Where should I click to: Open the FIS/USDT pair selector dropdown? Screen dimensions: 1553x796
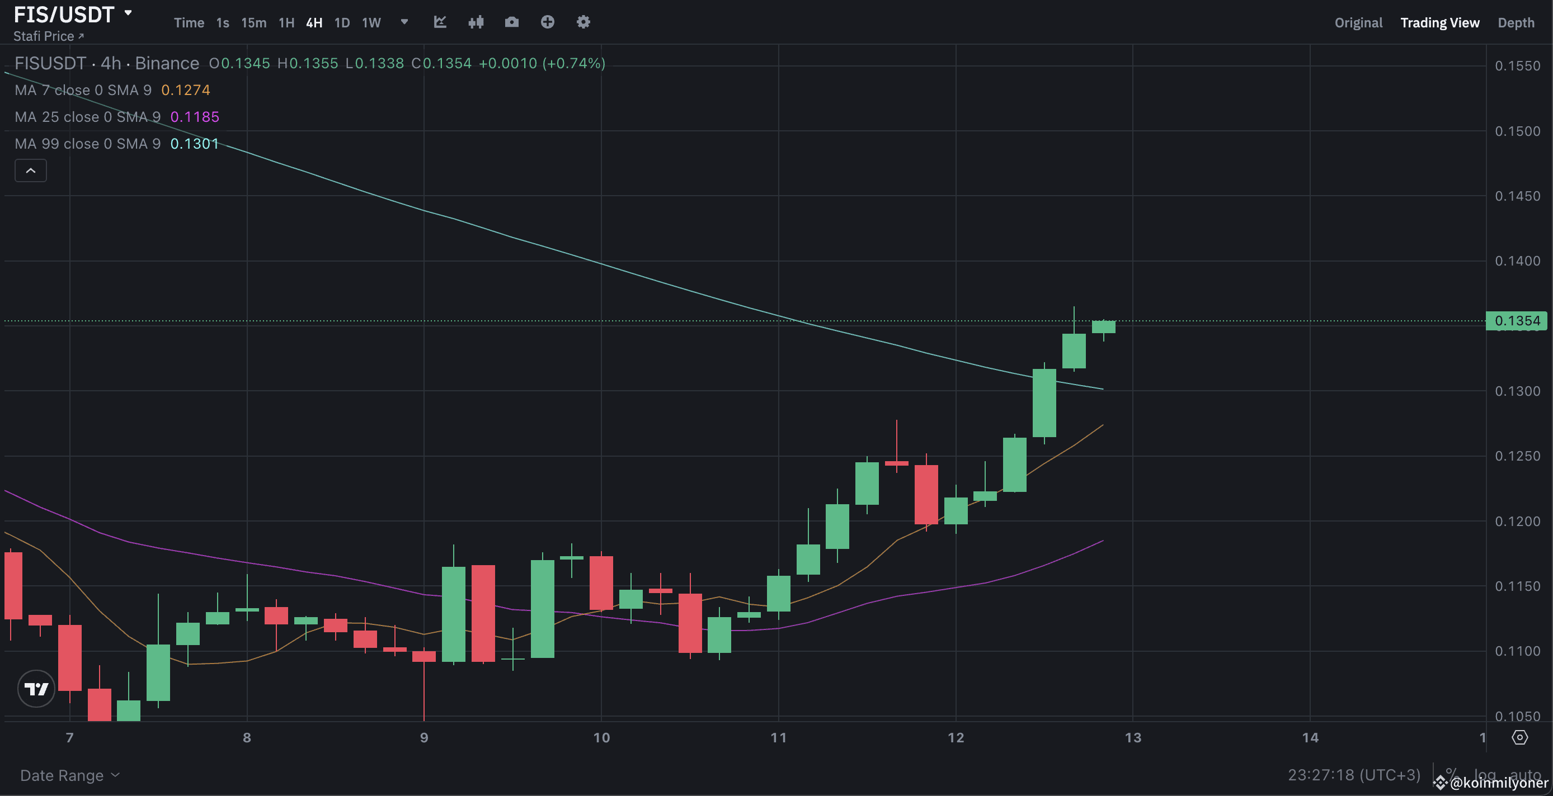(72, 13)
